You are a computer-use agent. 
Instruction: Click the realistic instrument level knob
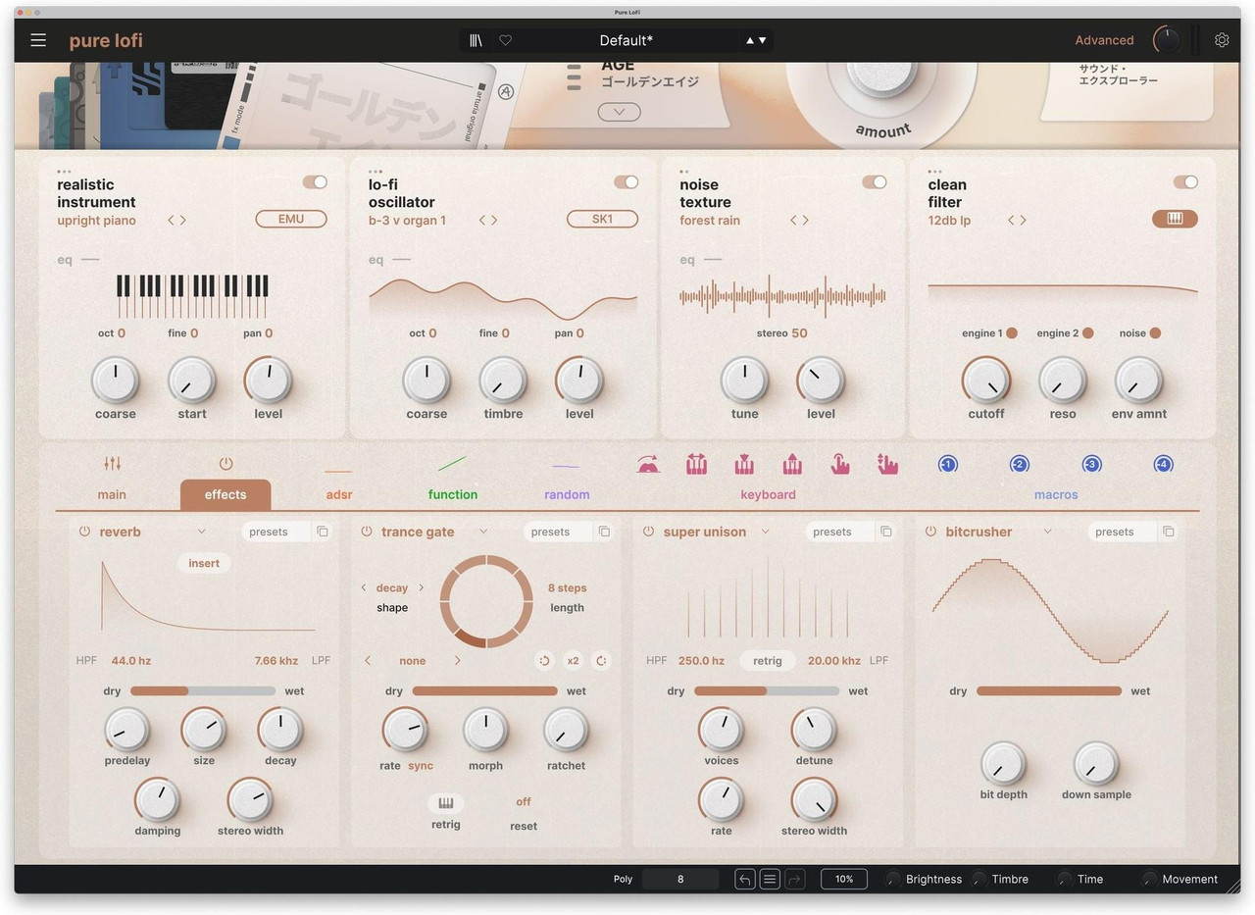(268, 380)
